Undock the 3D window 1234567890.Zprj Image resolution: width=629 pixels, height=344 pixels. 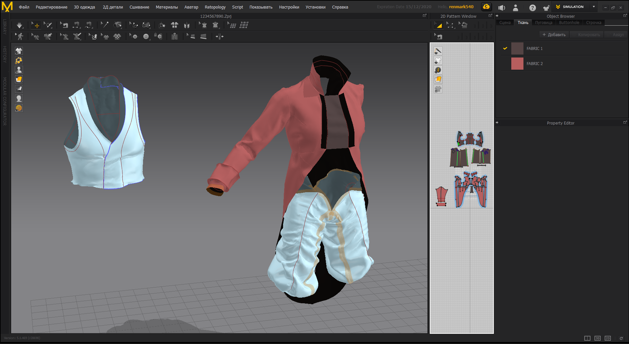tap(424, 15)
